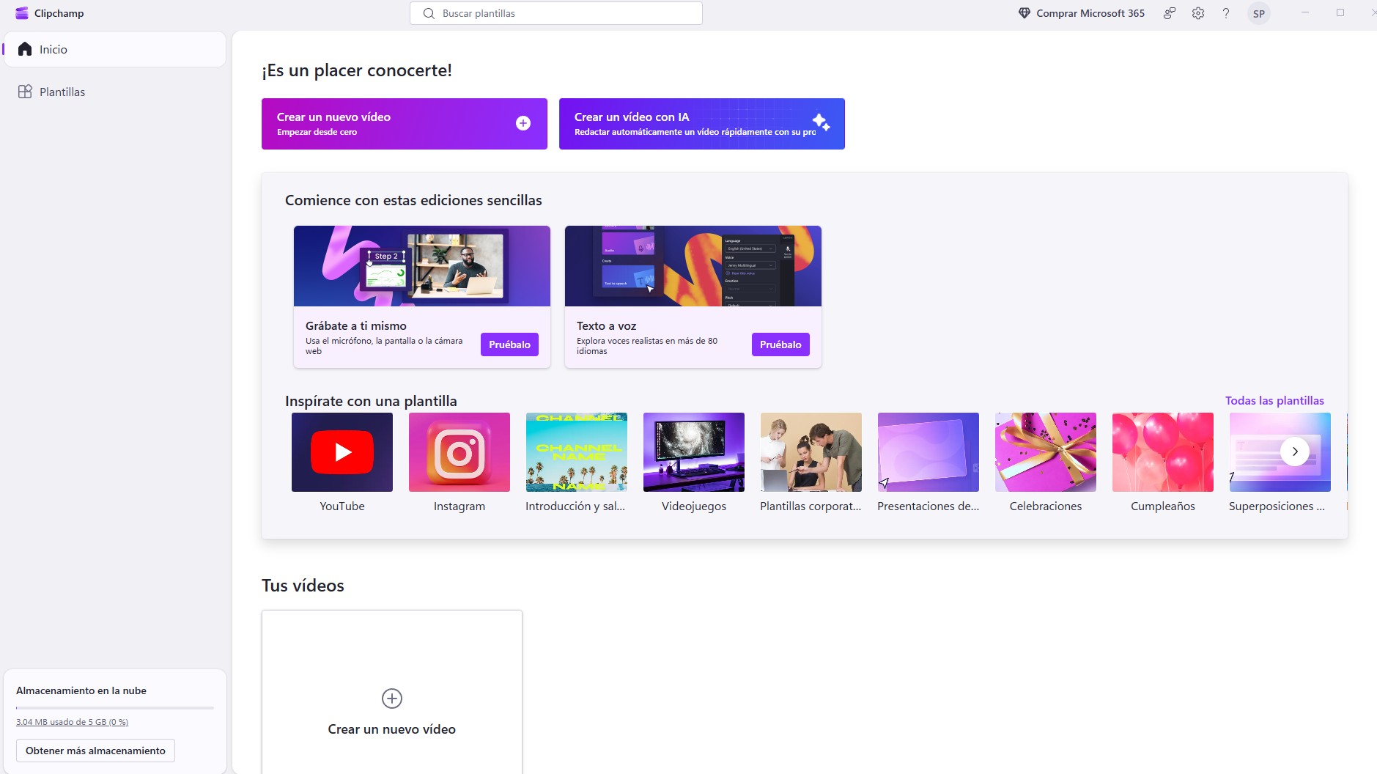1377x774 pixels.
Task: Open the SP profile avatar
Action: [1258, 12]
